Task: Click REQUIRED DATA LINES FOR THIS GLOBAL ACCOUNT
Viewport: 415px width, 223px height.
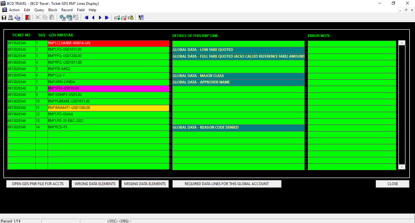Action: (x=227, y=184)
